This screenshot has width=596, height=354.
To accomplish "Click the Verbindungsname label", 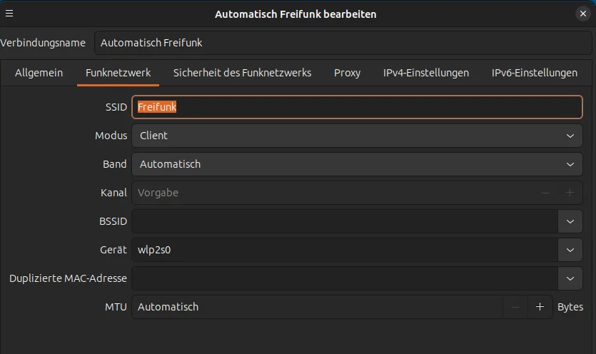I will coord(43,43).
